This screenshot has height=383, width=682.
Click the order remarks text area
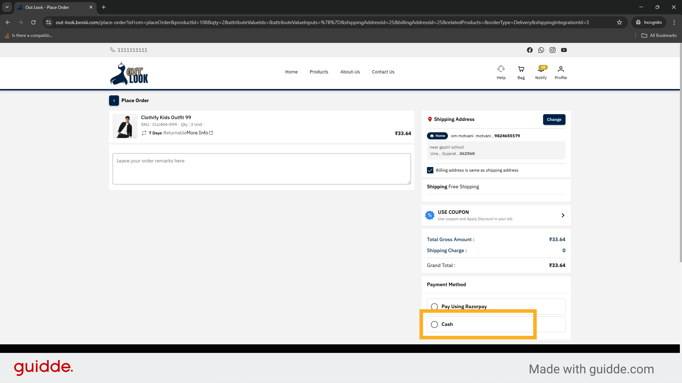261,169
